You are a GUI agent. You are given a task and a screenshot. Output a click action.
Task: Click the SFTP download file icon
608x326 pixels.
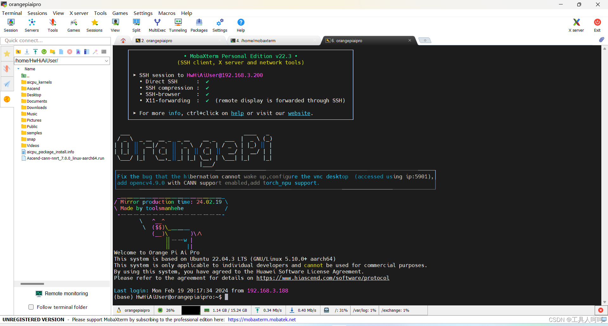[x=27, y=52]
